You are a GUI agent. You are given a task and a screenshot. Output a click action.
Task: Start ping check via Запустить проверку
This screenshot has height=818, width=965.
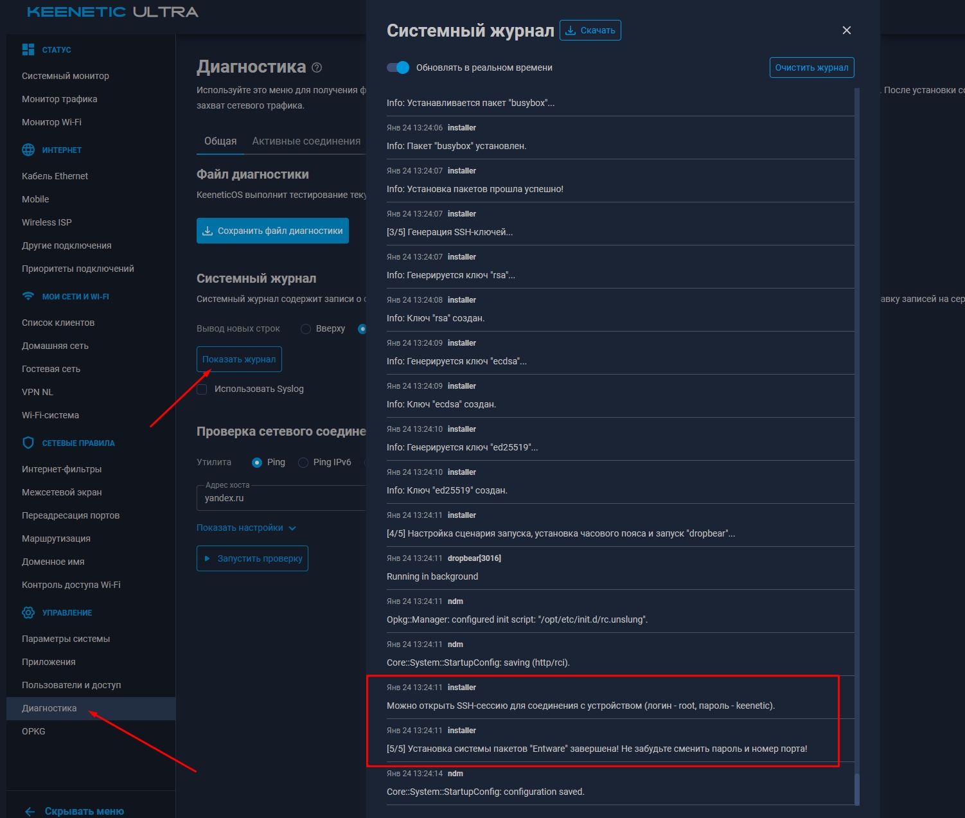pos(252,558)
